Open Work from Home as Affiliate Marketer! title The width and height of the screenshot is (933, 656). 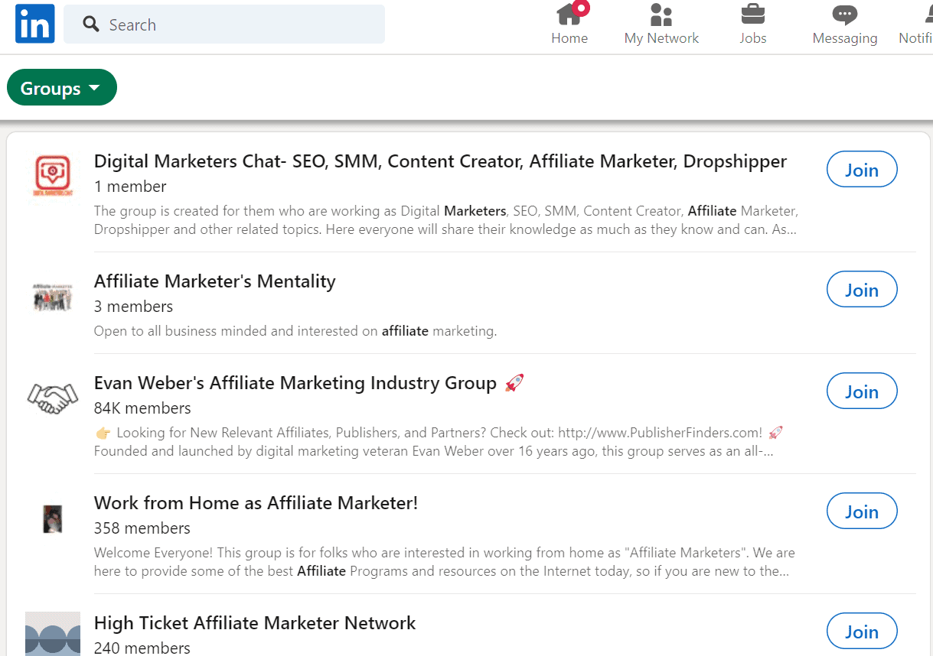[x=256, y=503]
